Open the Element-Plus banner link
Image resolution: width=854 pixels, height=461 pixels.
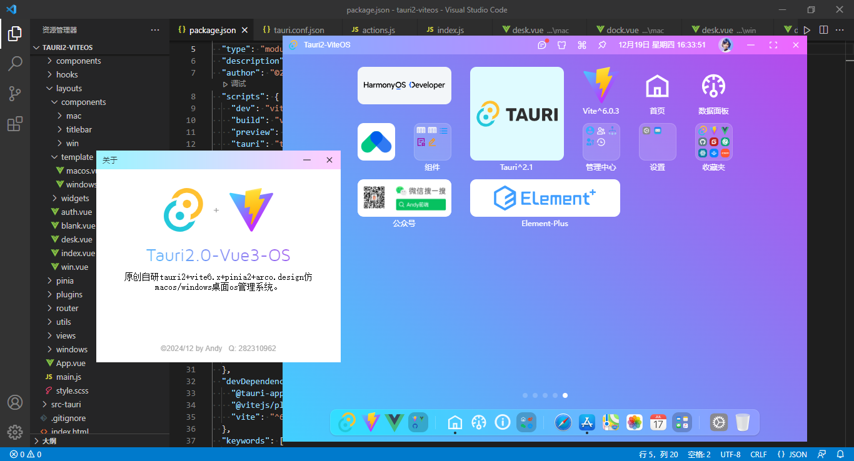point(545,198)
